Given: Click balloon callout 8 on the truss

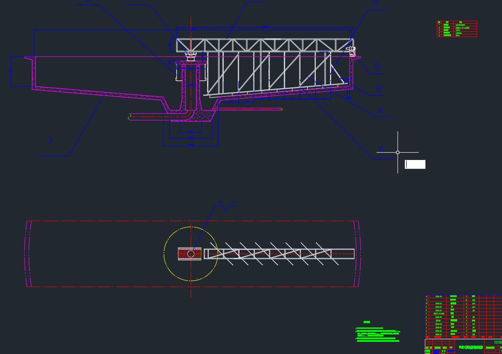Looking at the screenshot, I should (x=378, y=88).
